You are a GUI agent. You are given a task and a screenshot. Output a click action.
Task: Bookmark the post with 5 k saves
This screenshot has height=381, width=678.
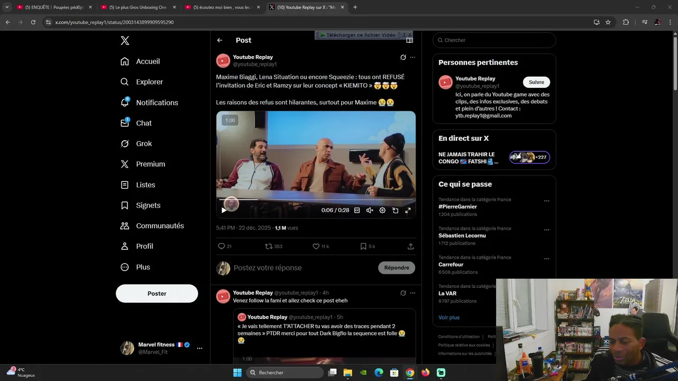click(368, 247)
